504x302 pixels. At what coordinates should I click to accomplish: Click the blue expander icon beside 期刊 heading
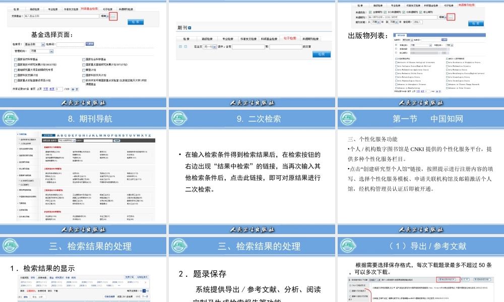[x=189, y=28]
